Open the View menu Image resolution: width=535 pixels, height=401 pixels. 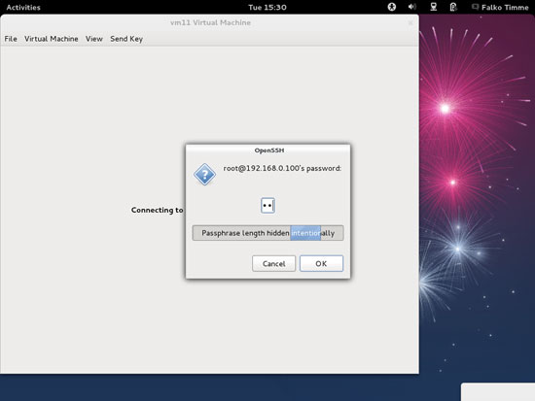pos(93,39)
